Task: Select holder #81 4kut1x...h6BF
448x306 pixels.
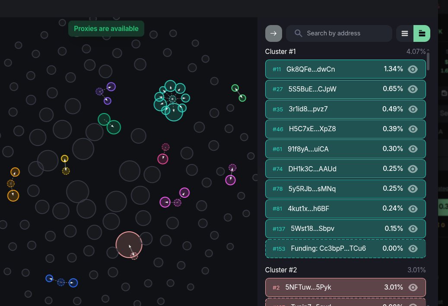Action: click(346, 208)
